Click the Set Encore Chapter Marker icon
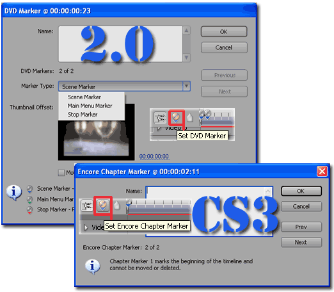The height and width of the screenshot is (292, 334). [102, 206]
